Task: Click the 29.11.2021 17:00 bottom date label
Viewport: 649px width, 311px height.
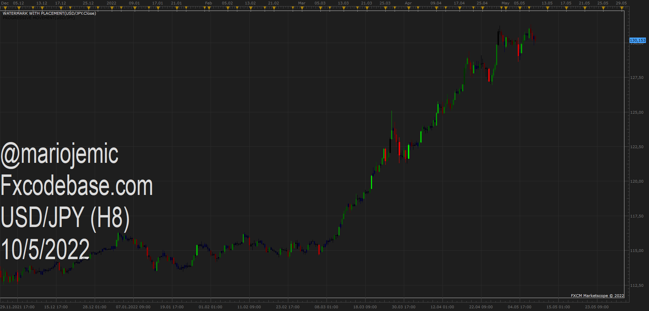Action: point(17,307)
